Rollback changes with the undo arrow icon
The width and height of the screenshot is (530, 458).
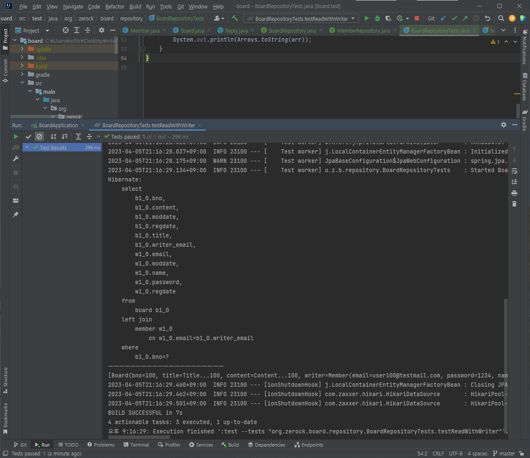(x=487, y=18)
